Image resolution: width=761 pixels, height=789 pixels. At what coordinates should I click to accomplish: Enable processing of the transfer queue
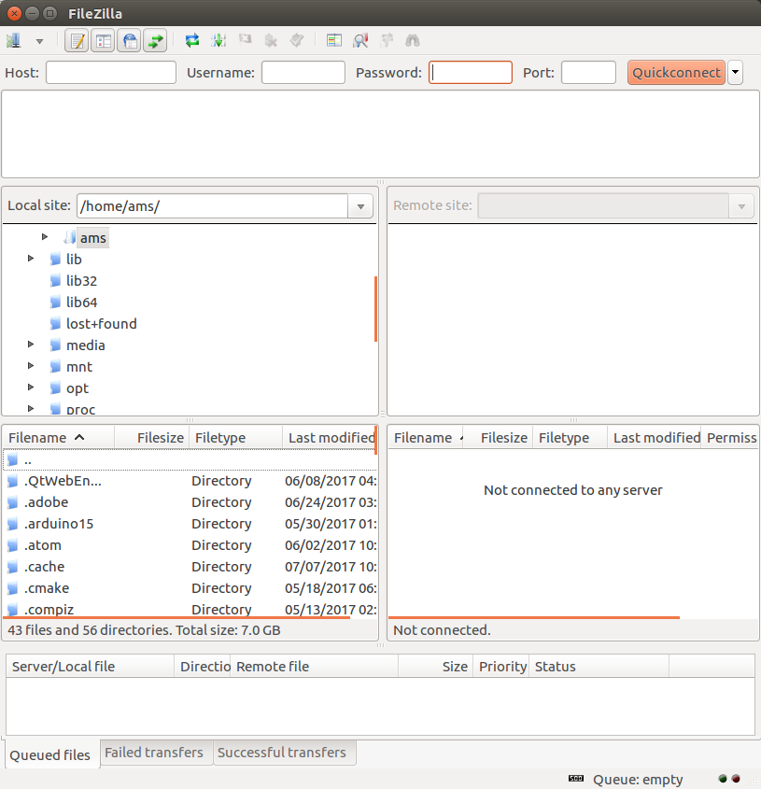pyautogui.click(x=218, y=40)
